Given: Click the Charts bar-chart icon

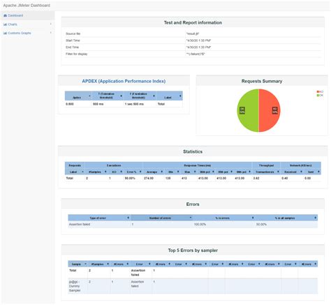Looking at the screenshot, I should coord(5,24).
